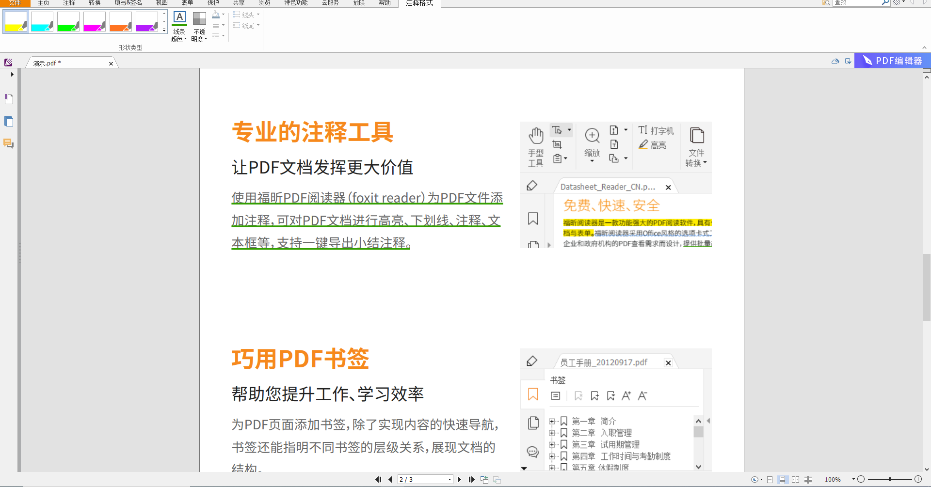This screenshot has height=487, width=931.
Task: Expand the shape type gallery list
Action: pos(164,30)
